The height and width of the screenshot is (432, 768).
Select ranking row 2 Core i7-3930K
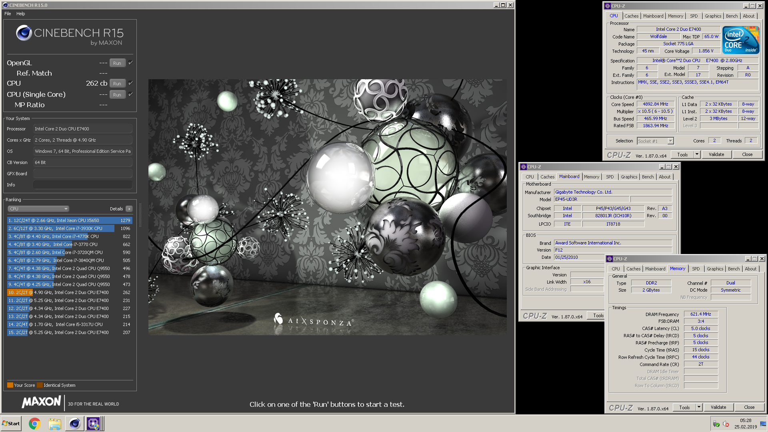70,228
